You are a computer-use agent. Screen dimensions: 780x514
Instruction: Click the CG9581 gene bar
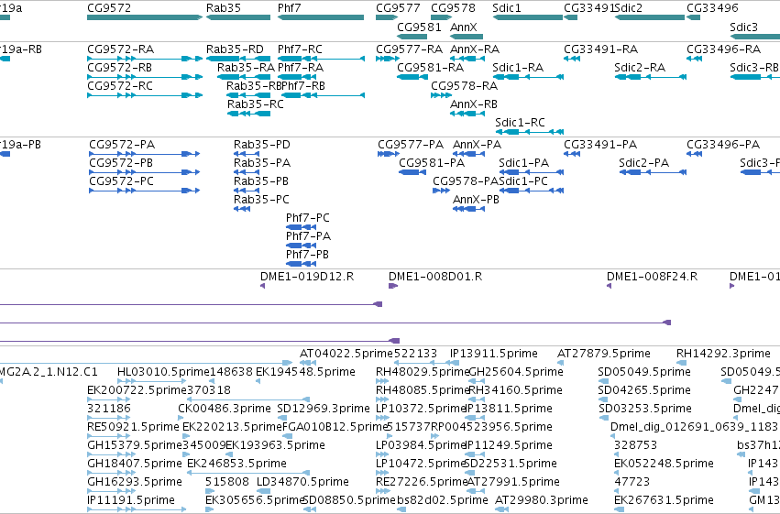[412, 37]
